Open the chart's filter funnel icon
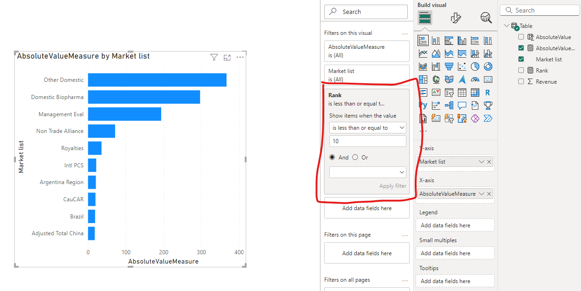The image size is (581, 291). click(214, 57)
